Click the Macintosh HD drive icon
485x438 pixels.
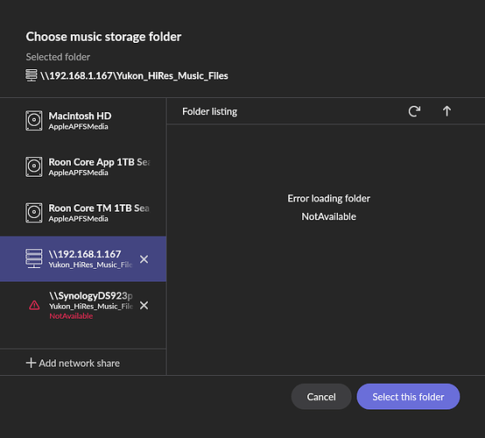pos(34,120)
